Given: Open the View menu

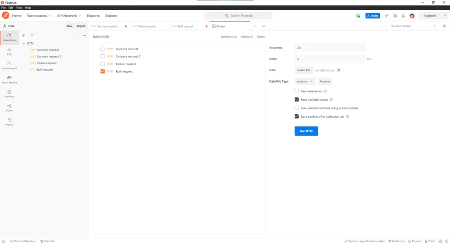Looking at the screenshot, I should pyautogui.click(x=19, y=8).
